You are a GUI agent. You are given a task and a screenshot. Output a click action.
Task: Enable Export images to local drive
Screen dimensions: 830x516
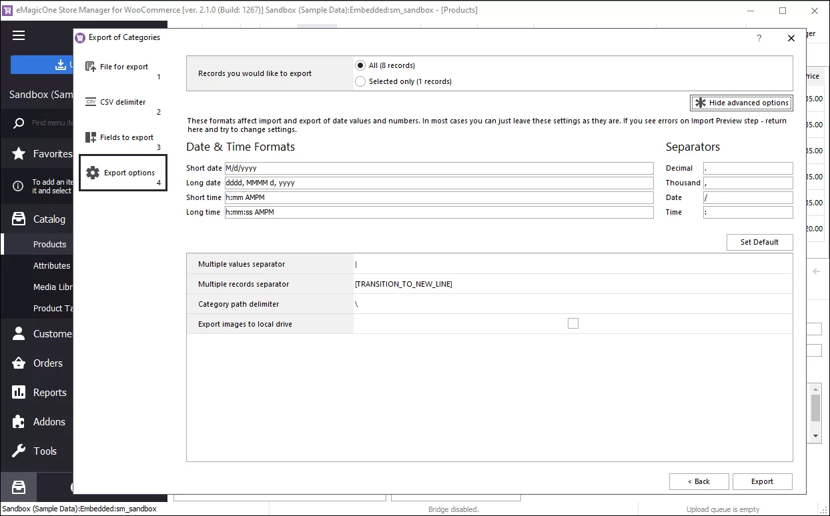click(x=573, y=323)
